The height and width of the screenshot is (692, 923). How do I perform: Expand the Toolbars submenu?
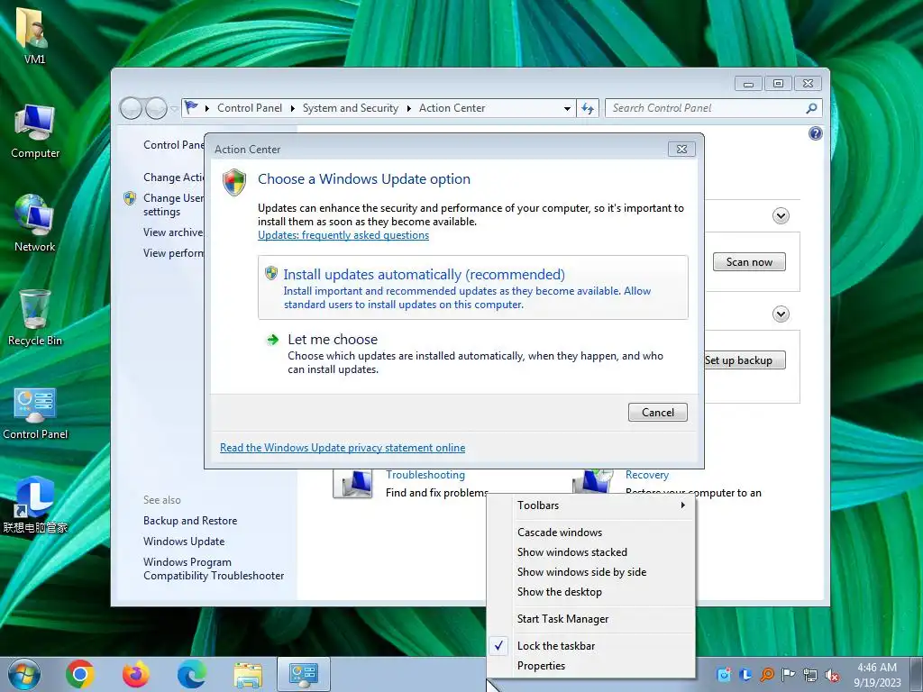click(x=591, y=505)
